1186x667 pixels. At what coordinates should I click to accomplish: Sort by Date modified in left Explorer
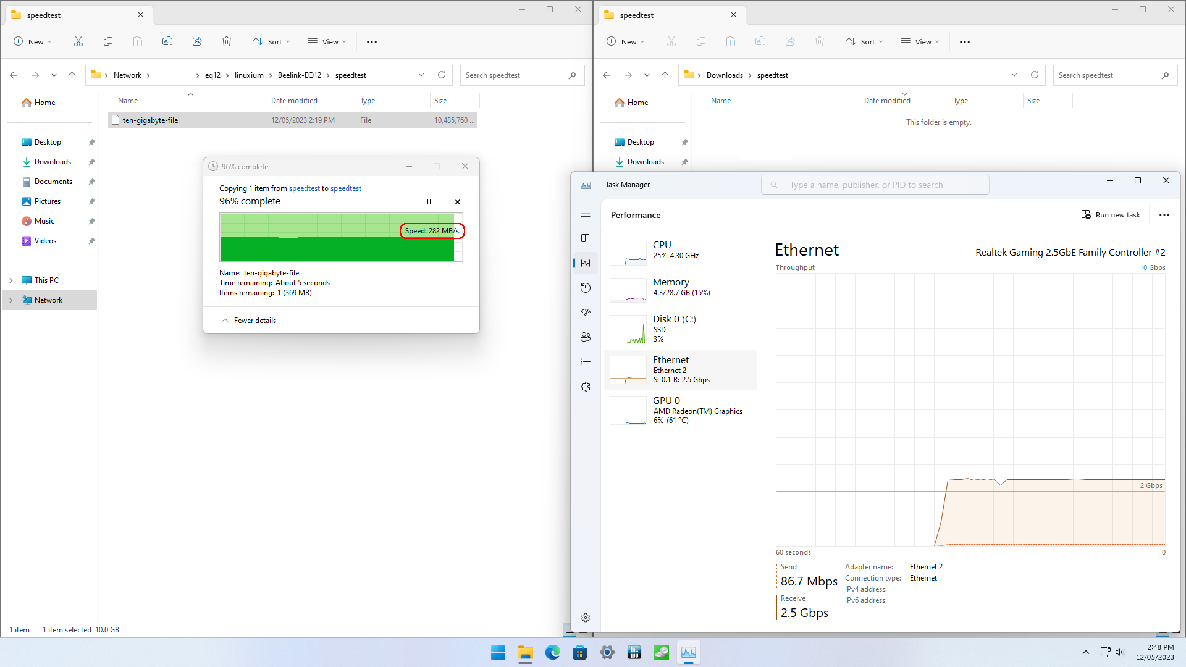[294, 101]
